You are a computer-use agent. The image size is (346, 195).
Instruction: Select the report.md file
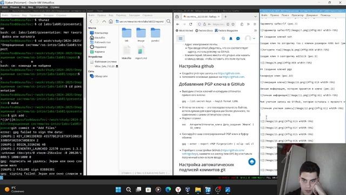click(141, 52)
